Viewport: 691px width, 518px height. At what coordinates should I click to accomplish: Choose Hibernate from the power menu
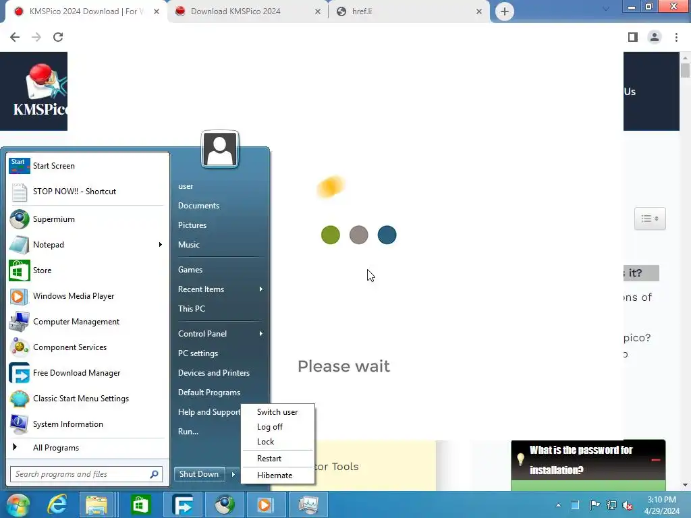tap(278, 476)
